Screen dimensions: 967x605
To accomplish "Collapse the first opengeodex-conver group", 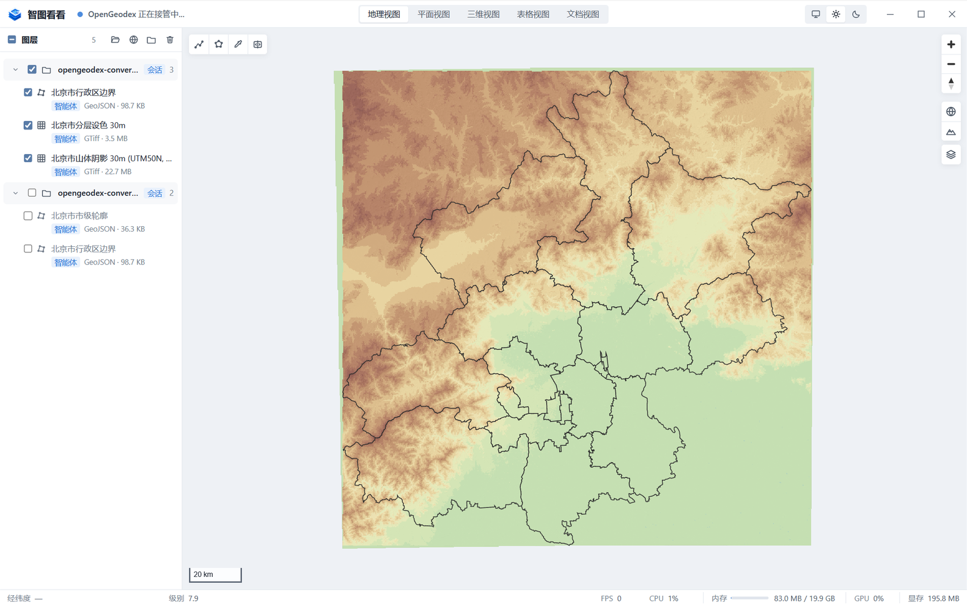I will point(15,70).
